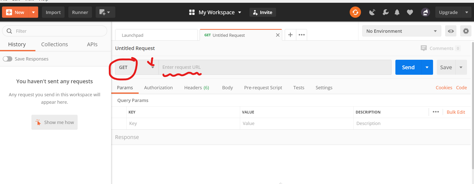The image size is (474, 184).
Task: Click the Value input cell
Action: tap(297, 123)
